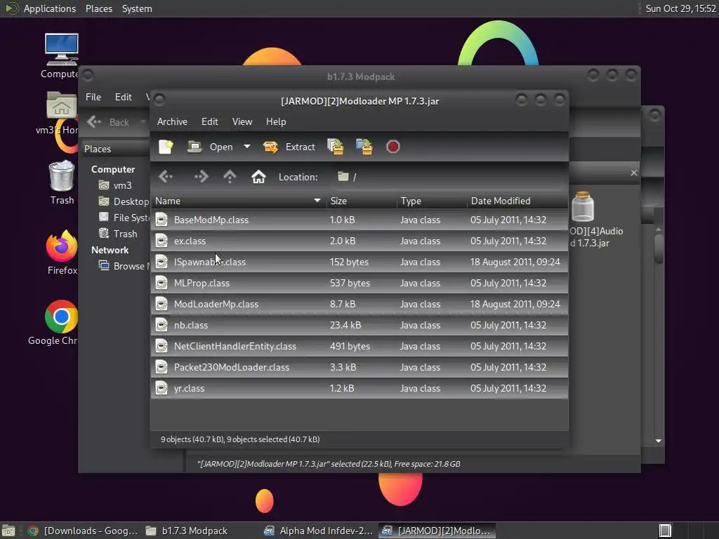Select the Packet230ModLoader.class file
The width and height of the screenshot is (719, 539).
(x=359, y=368)
